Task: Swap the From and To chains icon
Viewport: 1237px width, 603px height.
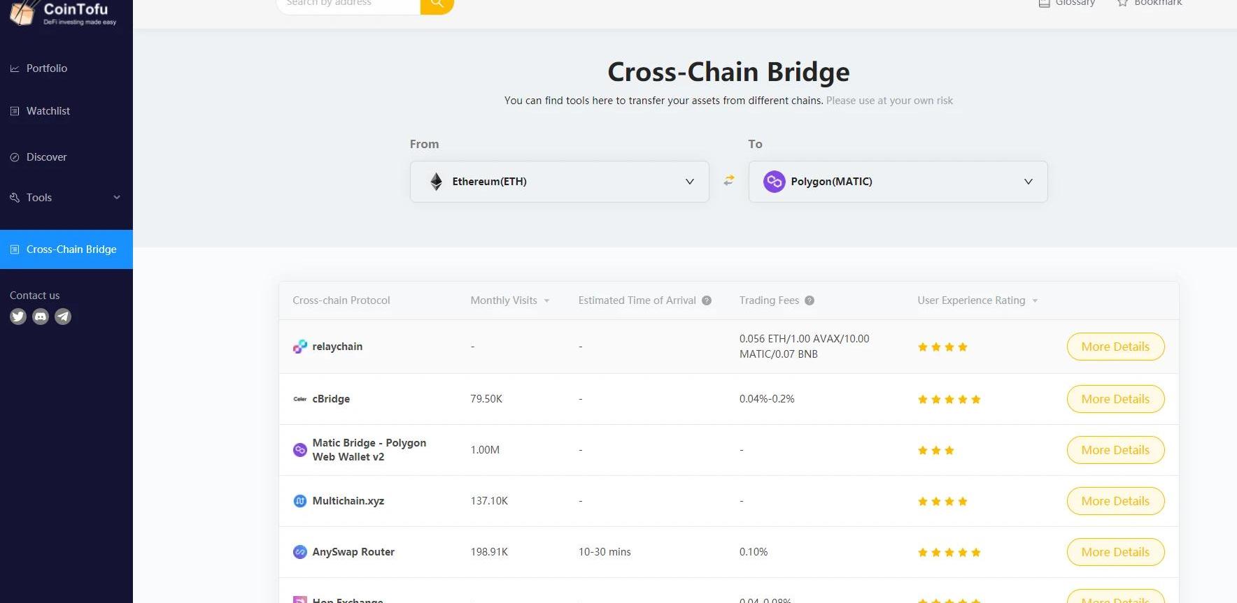Action: (729, 180)
